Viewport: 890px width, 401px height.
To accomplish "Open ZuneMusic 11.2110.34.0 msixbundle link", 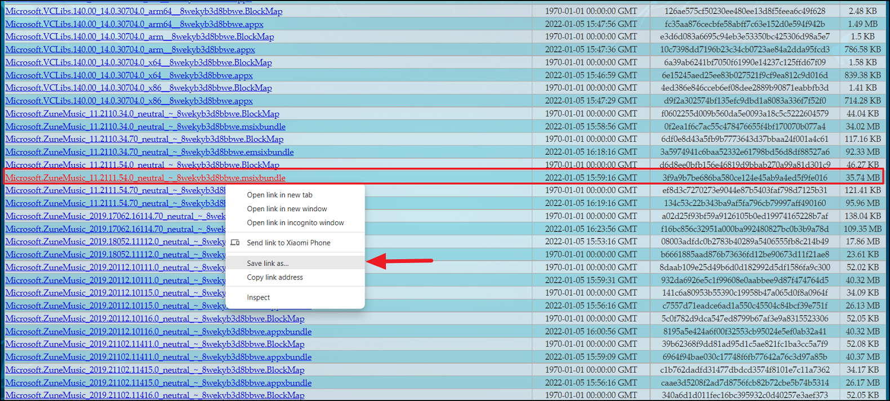I will (145, 127).
